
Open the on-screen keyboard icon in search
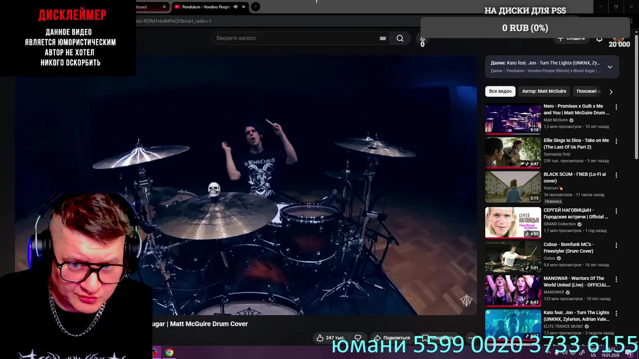383,38
